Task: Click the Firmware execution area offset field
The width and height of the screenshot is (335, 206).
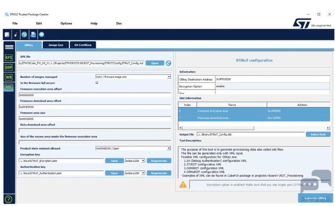Action: pos(95,95)
